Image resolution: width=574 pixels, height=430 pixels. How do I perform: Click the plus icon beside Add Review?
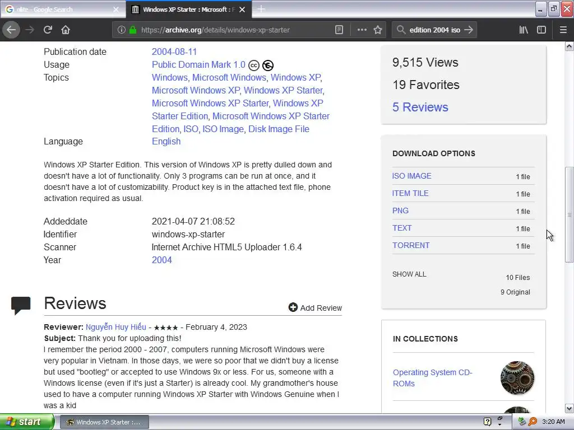tap(293, 307)
